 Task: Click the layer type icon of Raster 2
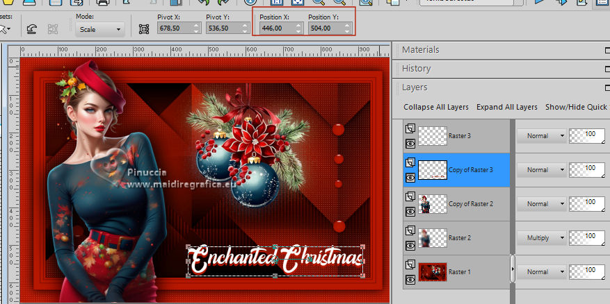[410, 230]
